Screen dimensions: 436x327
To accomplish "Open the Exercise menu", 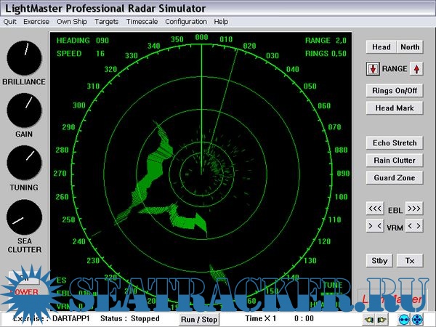I will (36, 22).
